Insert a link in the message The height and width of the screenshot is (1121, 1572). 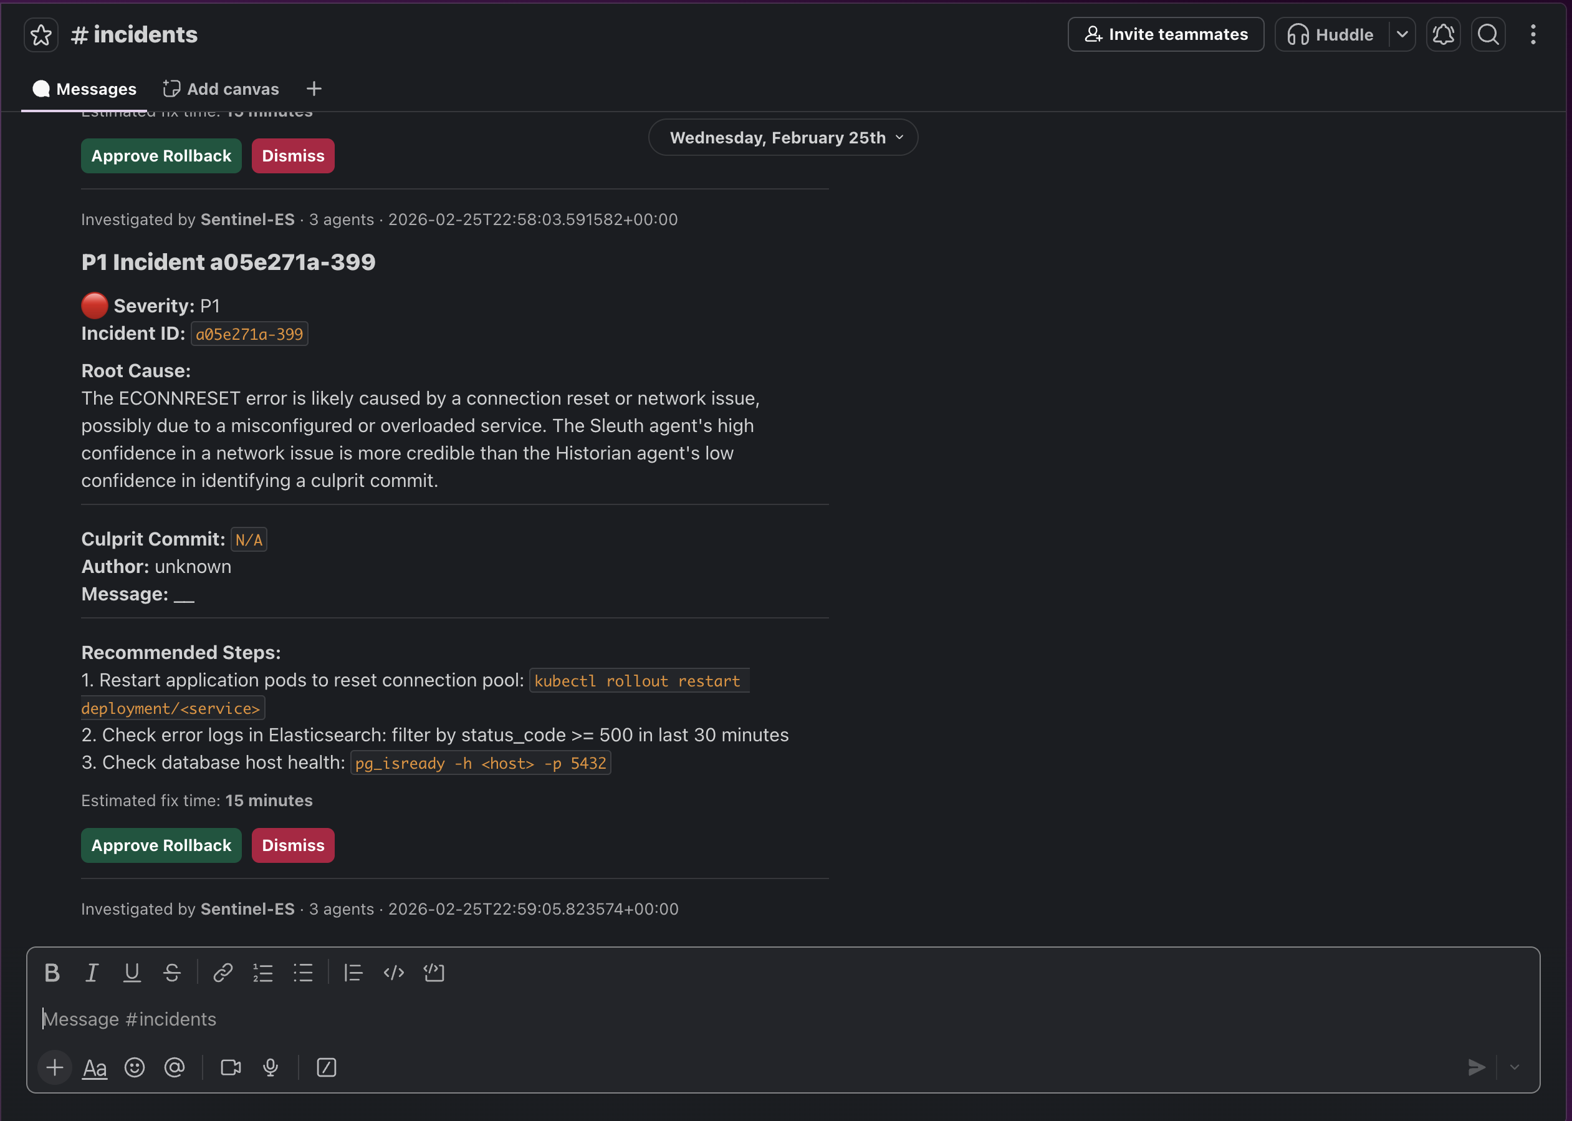pyautogui.click(x=223, y=973)
